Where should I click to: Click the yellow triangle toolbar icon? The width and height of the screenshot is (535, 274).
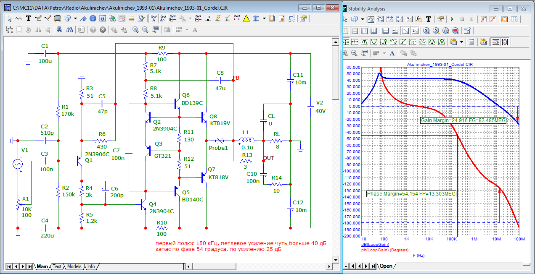pyautogui.click(x=246, y=18)
